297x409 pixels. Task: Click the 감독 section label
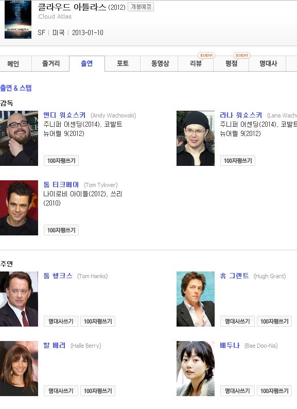tap(7, 103)
